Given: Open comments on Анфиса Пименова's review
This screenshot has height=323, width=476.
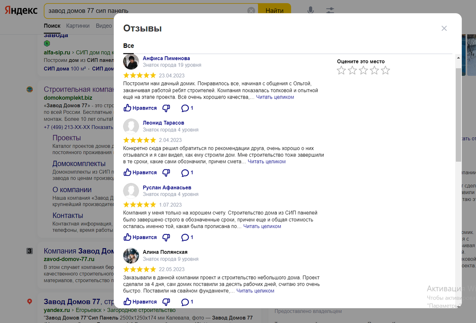Looking at the screenshot, I should point(187,108).
